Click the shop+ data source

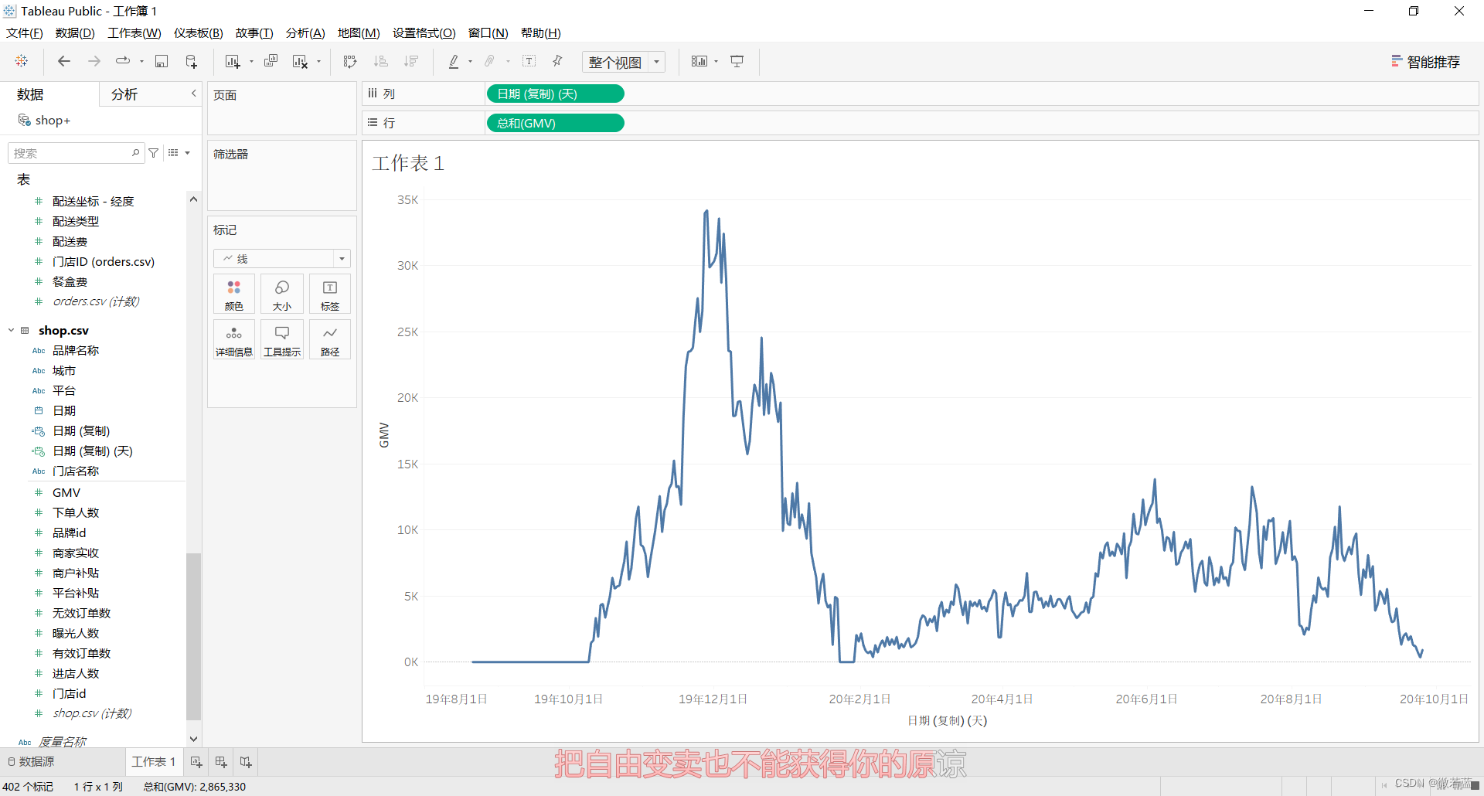45,121
